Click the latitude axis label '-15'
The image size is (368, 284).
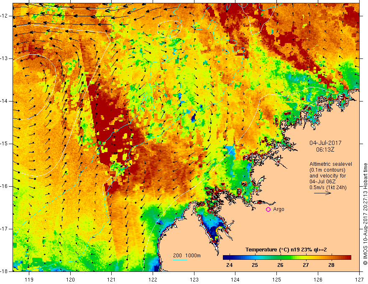click(4, 144)
